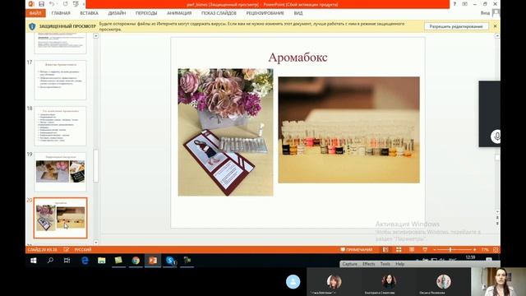The image size is (526, 296).
Task: Click the microphone icon on right panel
Action: coord(496,136)
